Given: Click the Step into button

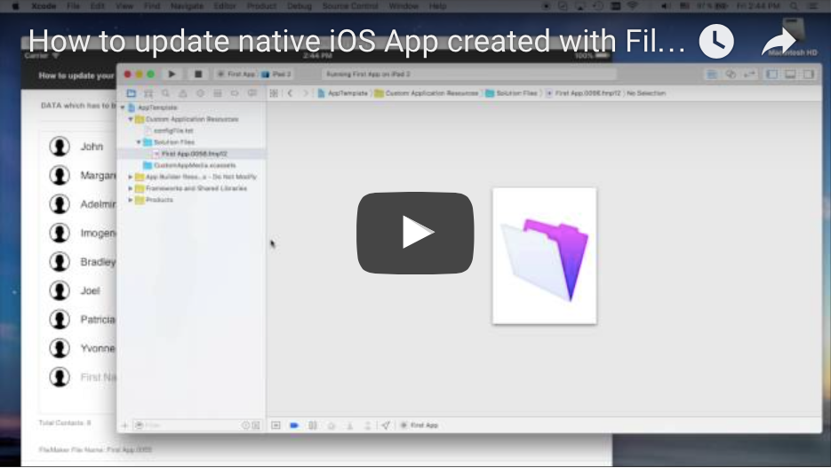Looking at the screenshot, I should coord(350,425).
